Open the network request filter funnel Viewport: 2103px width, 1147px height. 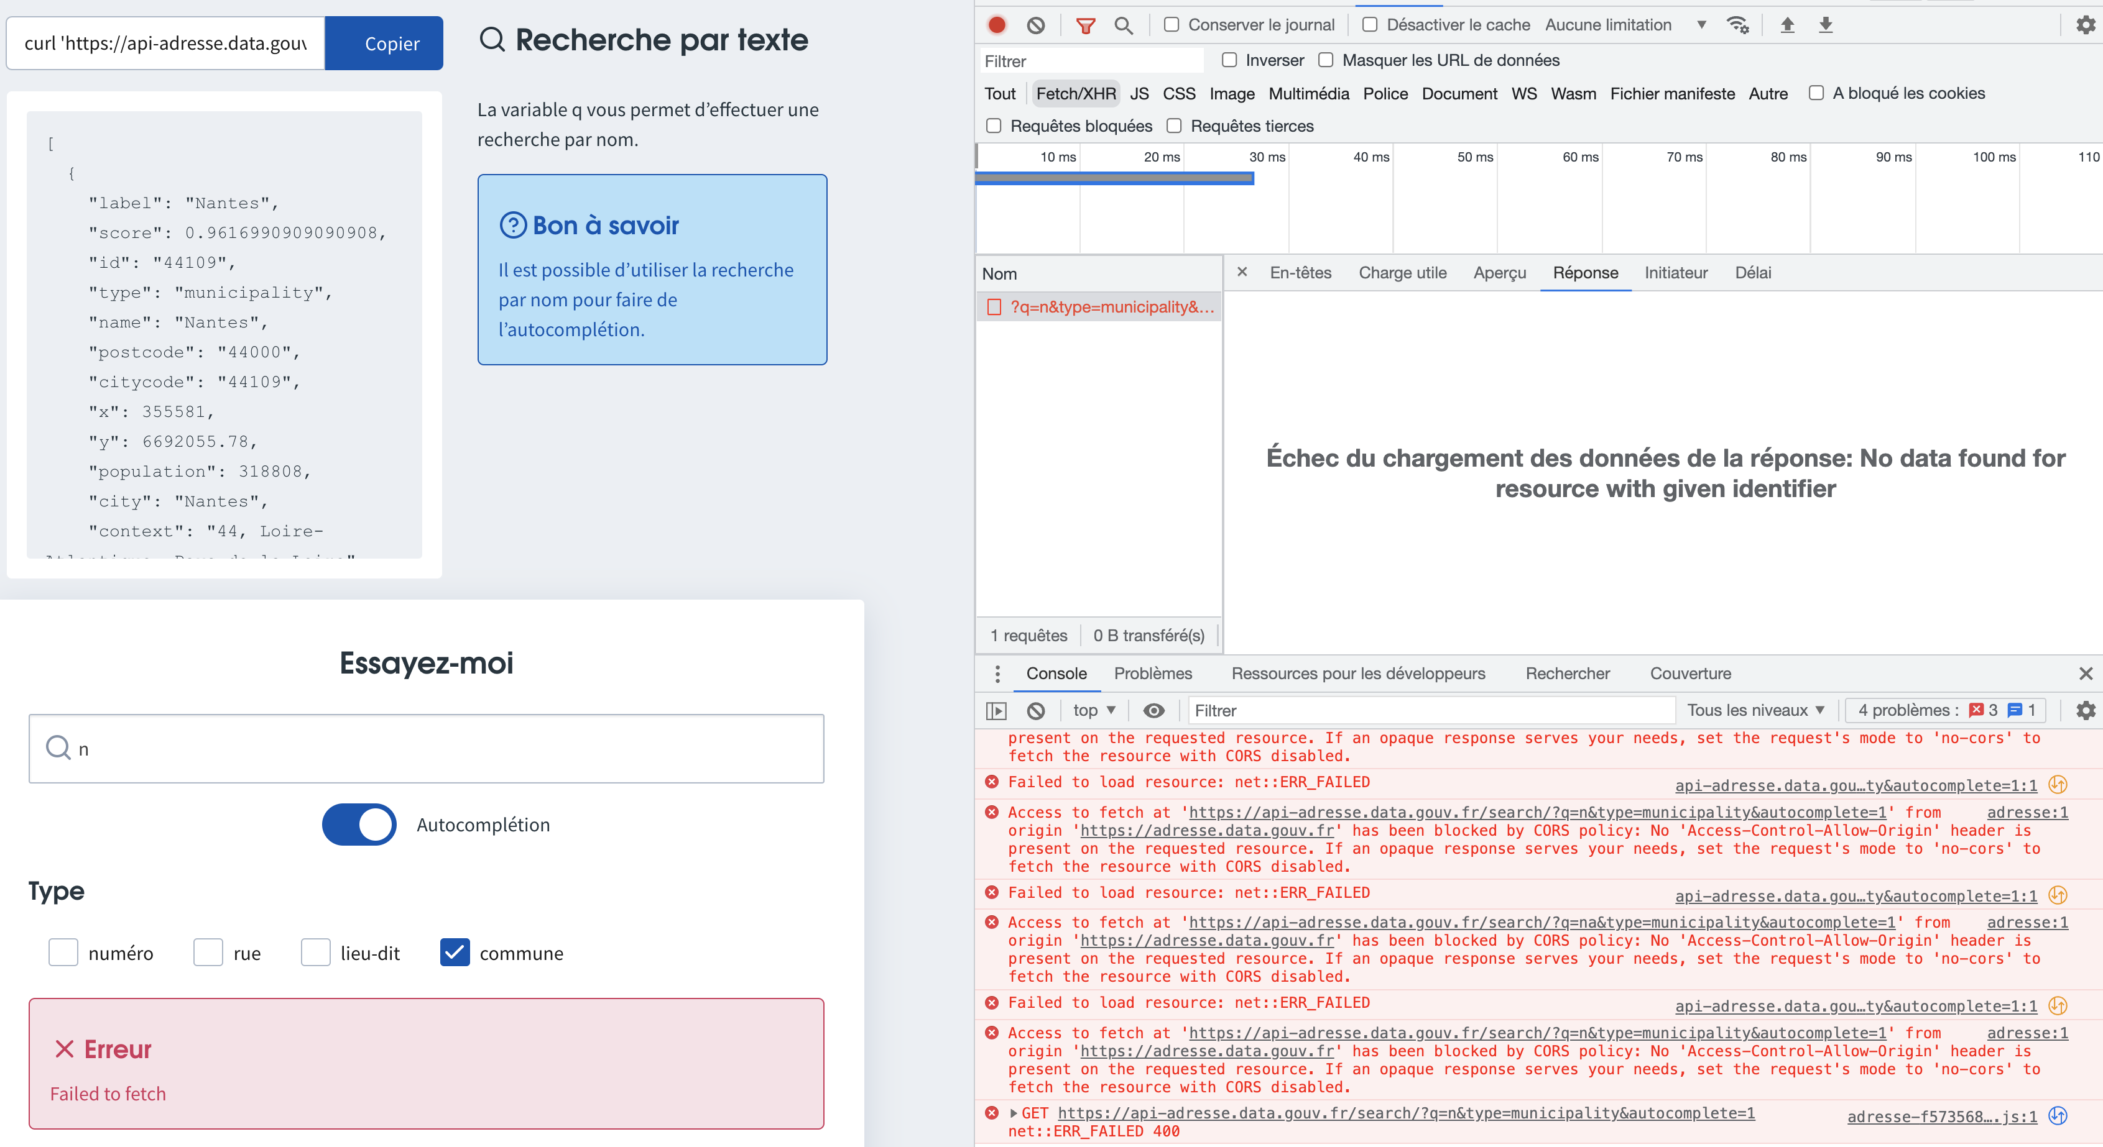[1086, 24]
